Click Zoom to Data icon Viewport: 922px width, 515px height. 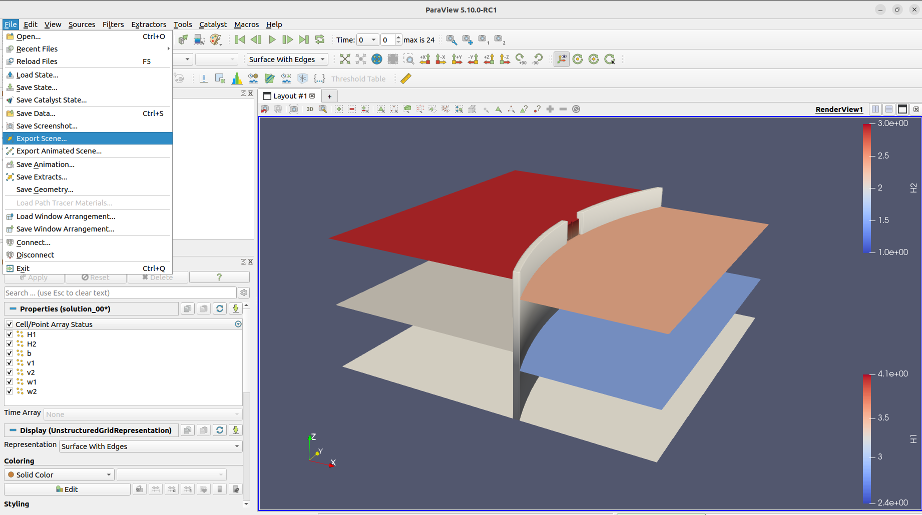point(361,59)
